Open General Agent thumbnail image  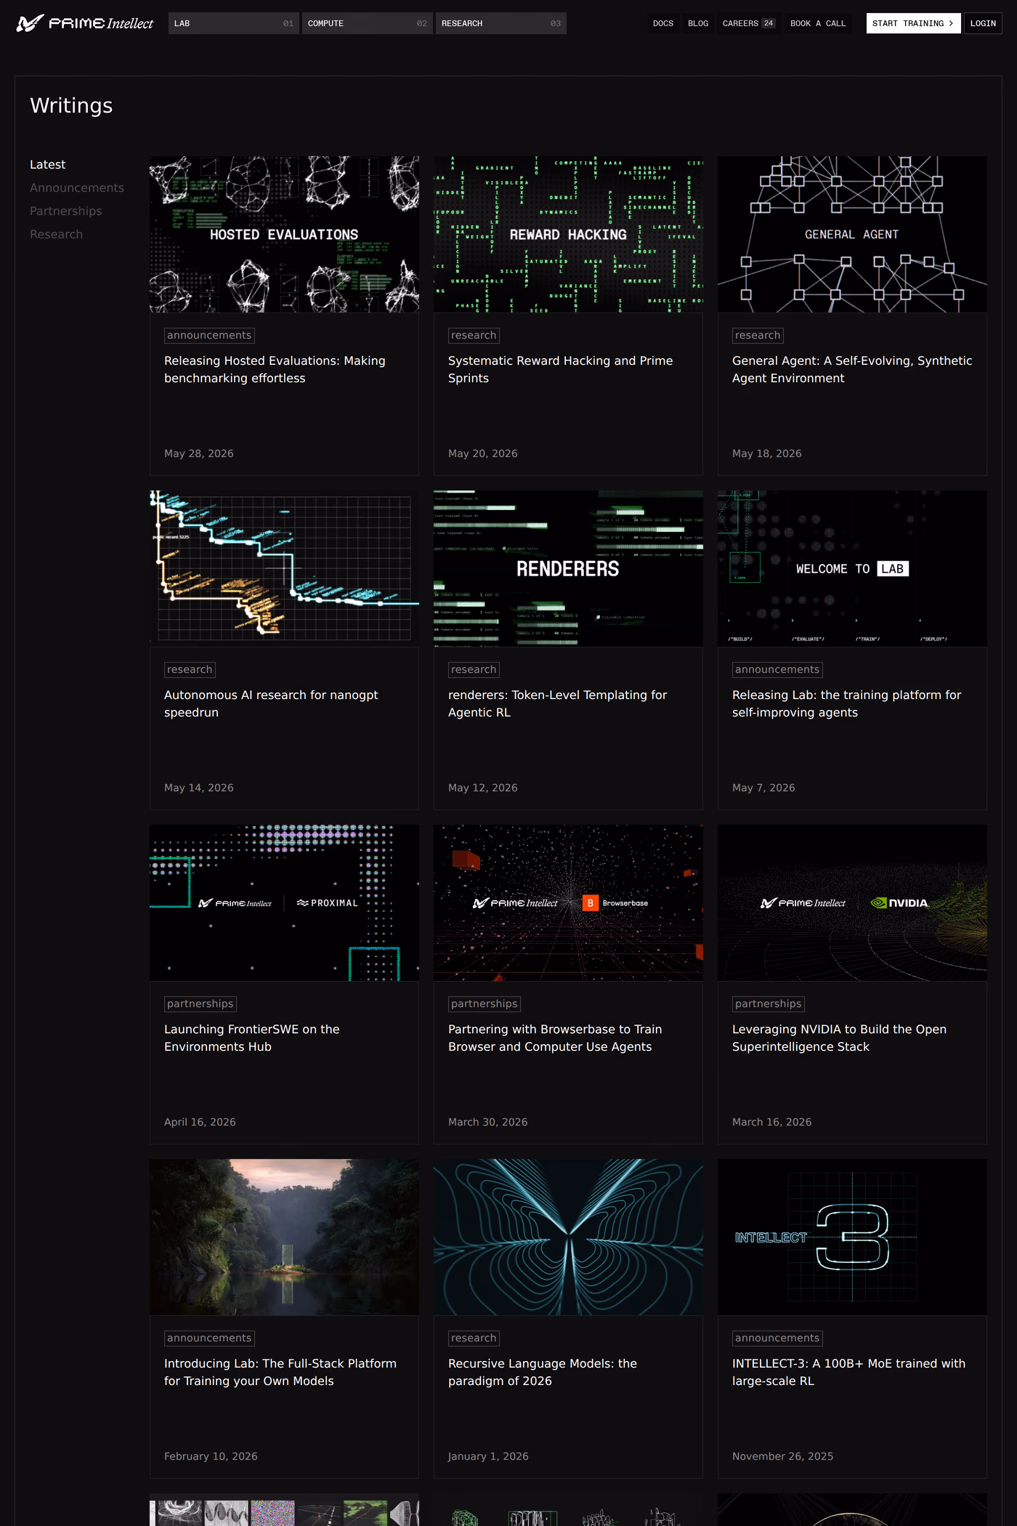pos(852,234)
